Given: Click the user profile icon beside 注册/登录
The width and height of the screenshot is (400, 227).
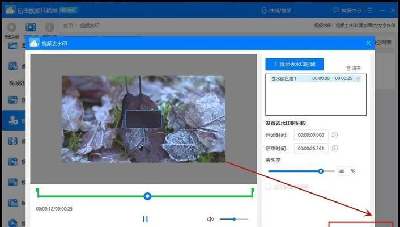Looking at the screenshot, I should [264, 10].
